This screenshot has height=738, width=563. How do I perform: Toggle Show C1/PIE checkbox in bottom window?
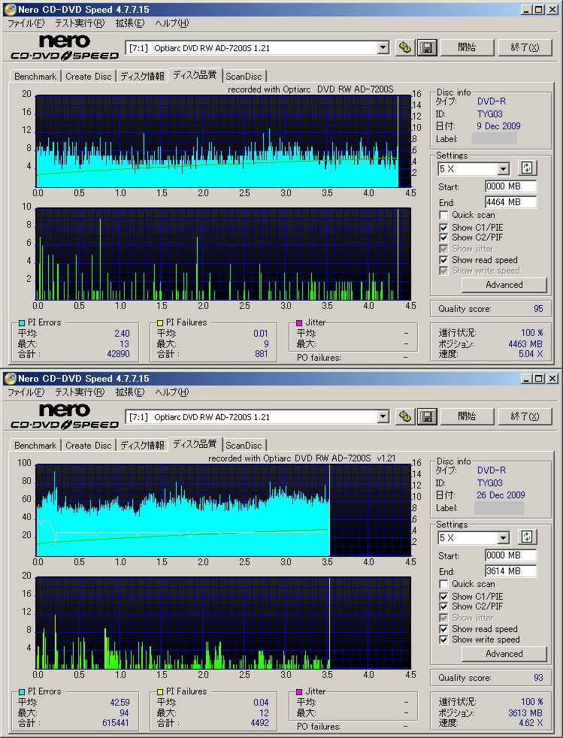click(443, 597)
